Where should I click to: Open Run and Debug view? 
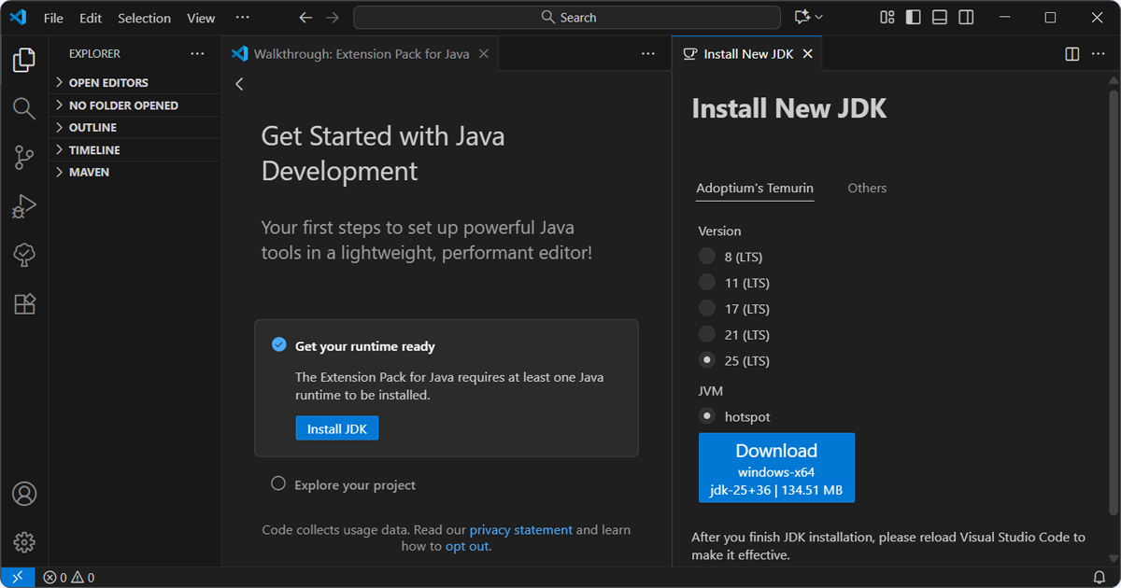[x=24, y=206]
